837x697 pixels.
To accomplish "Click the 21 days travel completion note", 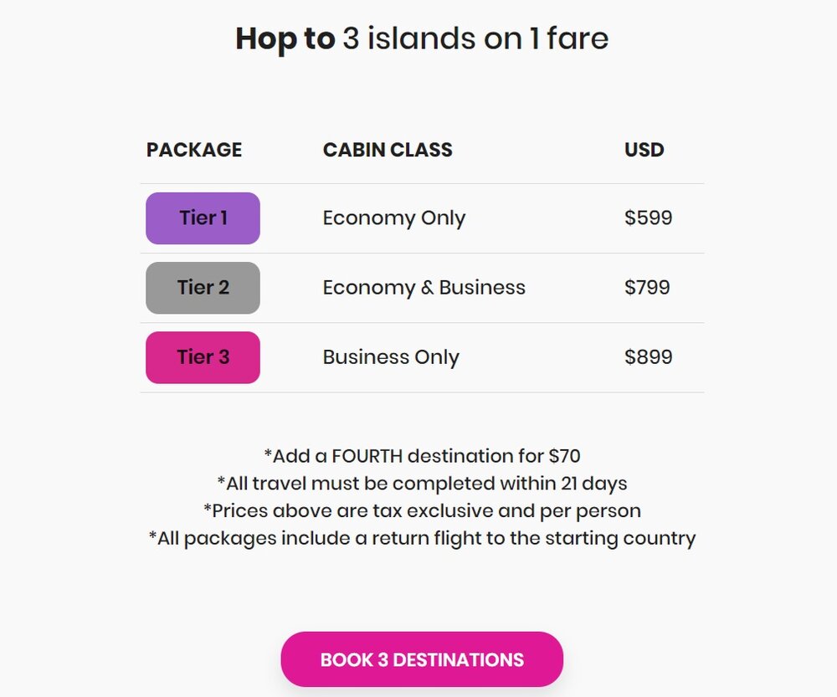I will click(422, 483).
